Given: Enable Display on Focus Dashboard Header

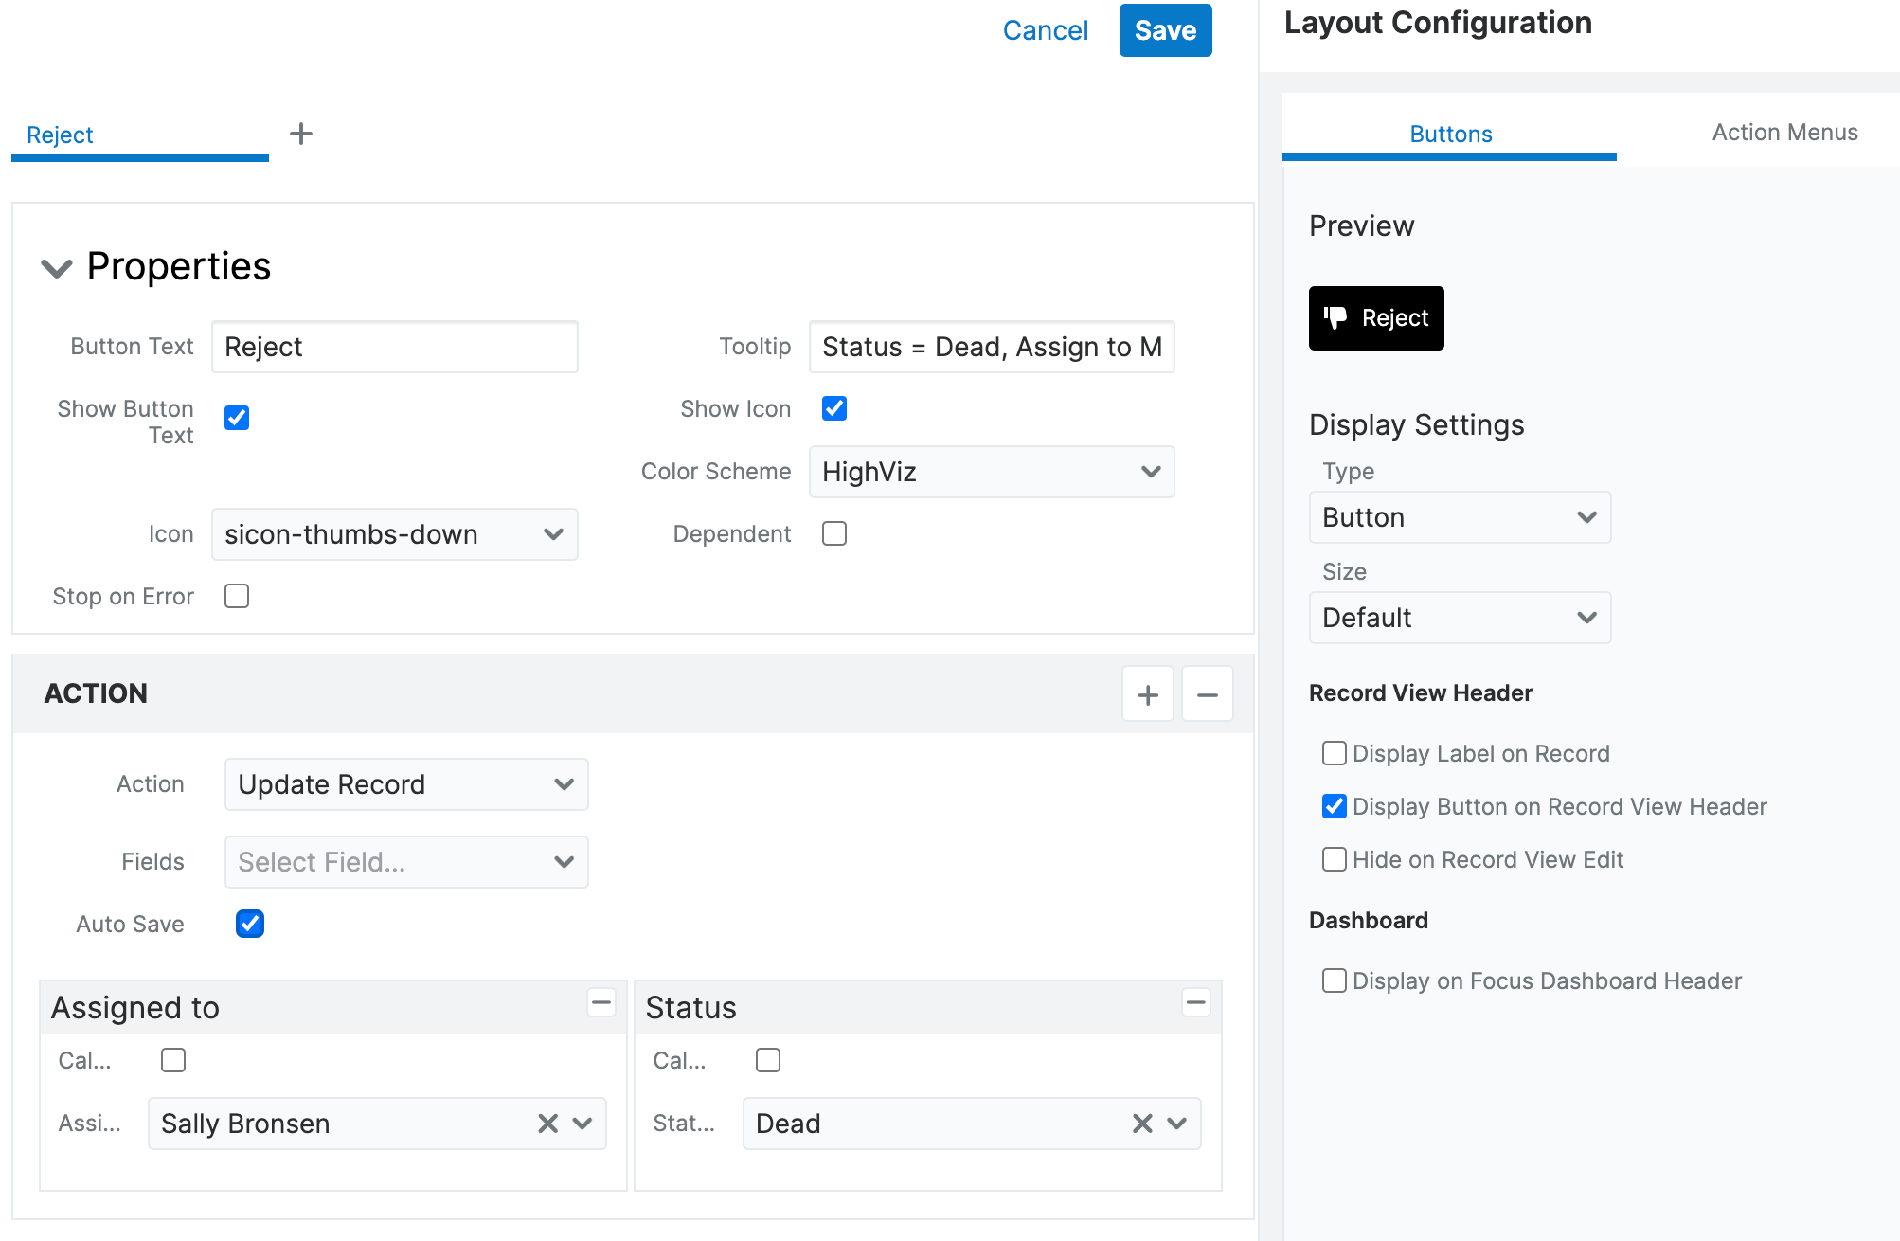Looking at the screenshot, I should (1334, 980).
